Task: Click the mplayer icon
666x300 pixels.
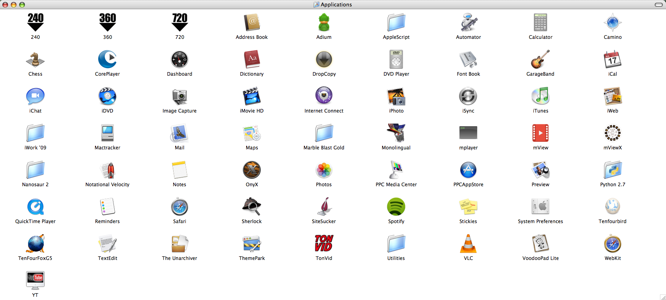Action: pyautogui.click(x=468, y=133)
